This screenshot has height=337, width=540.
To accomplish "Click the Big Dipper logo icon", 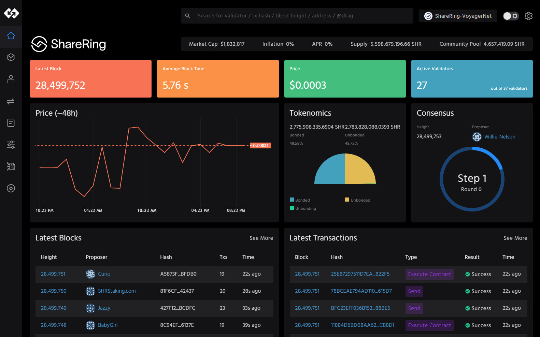I will coord(11,13).
